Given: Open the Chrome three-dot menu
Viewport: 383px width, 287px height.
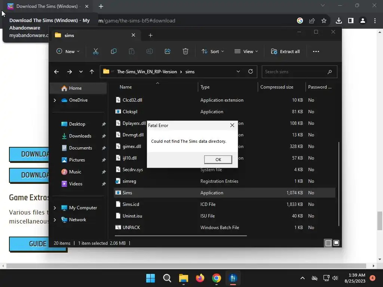Looking at the screenshot, I should (375, 21).
